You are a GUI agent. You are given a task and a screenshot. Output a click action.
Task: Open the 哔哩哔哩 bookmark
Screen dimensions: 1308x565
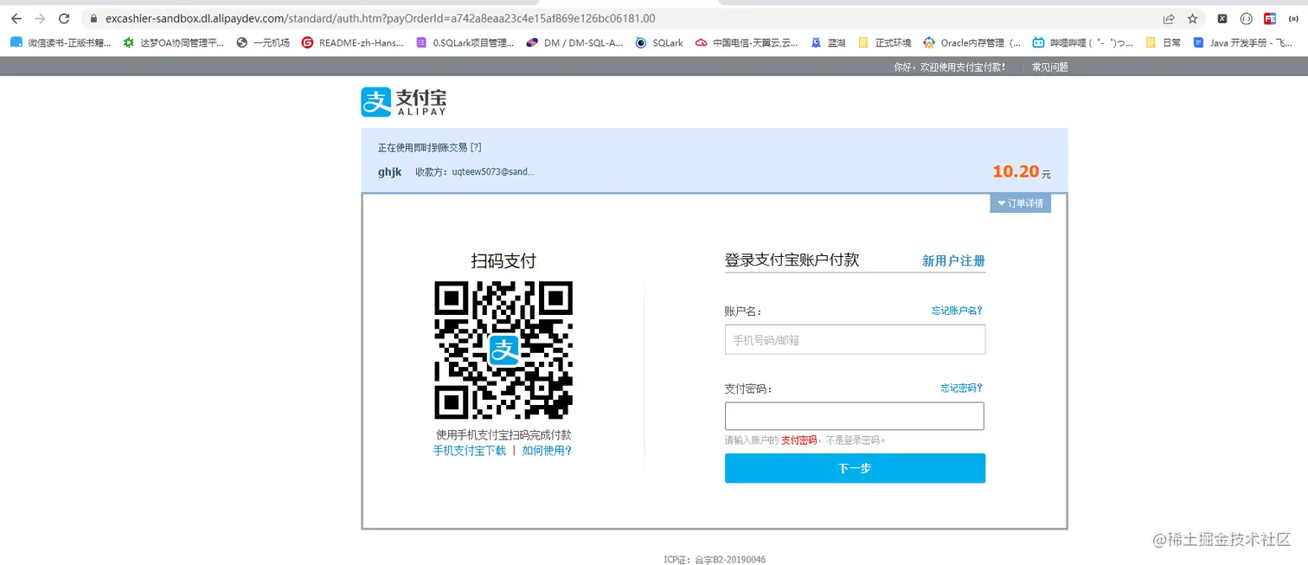click(1083, 42)
